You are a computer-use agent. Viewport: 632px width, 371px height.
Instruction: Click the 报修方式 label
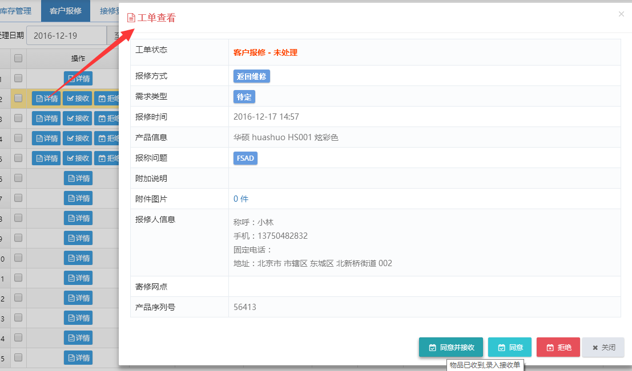151,76
